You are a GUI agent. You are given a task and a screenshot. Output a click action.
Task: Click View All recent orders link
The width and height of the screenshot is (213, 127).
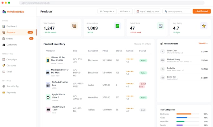(x=203, y=43)
